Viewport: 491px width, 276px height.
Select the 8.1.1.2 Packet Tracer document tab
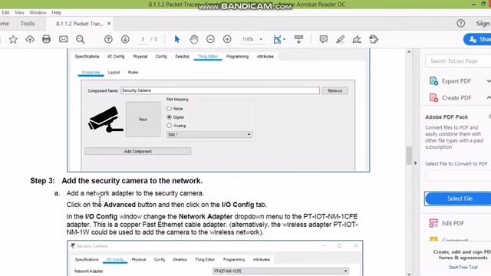click(80, 24)
